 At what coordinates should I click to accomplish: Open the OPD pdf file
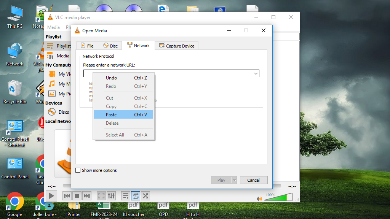click(163, 209)
